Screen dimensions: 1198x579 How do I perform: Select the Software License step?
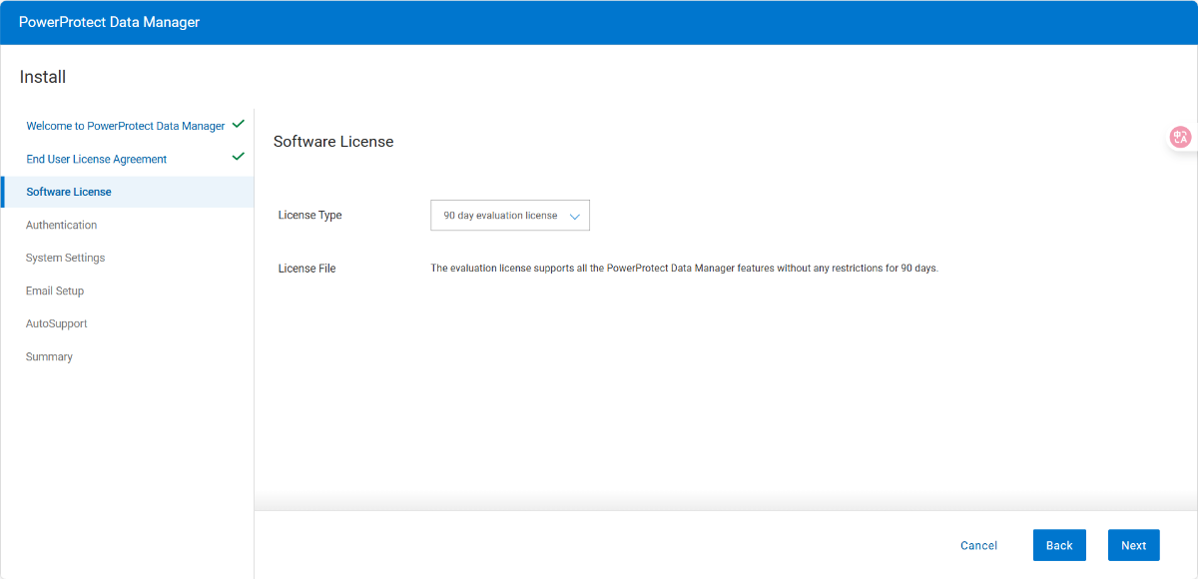(128, 192)
